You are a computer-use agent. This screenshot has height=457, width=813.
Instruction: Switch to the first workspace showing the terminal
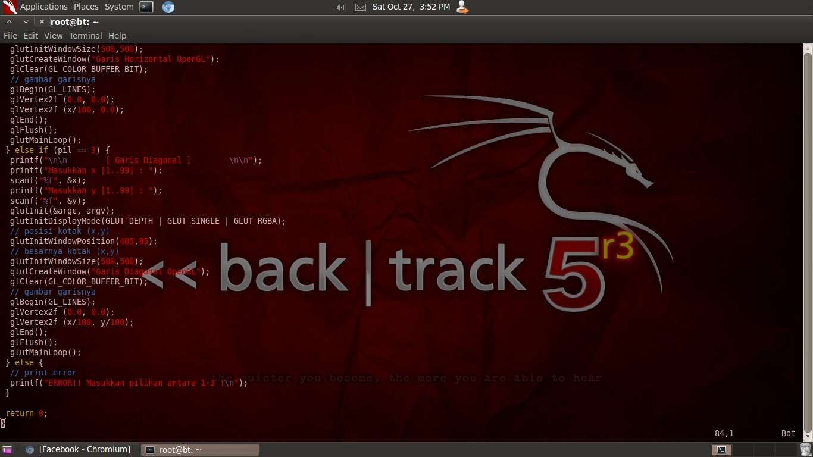pos(722,450)
